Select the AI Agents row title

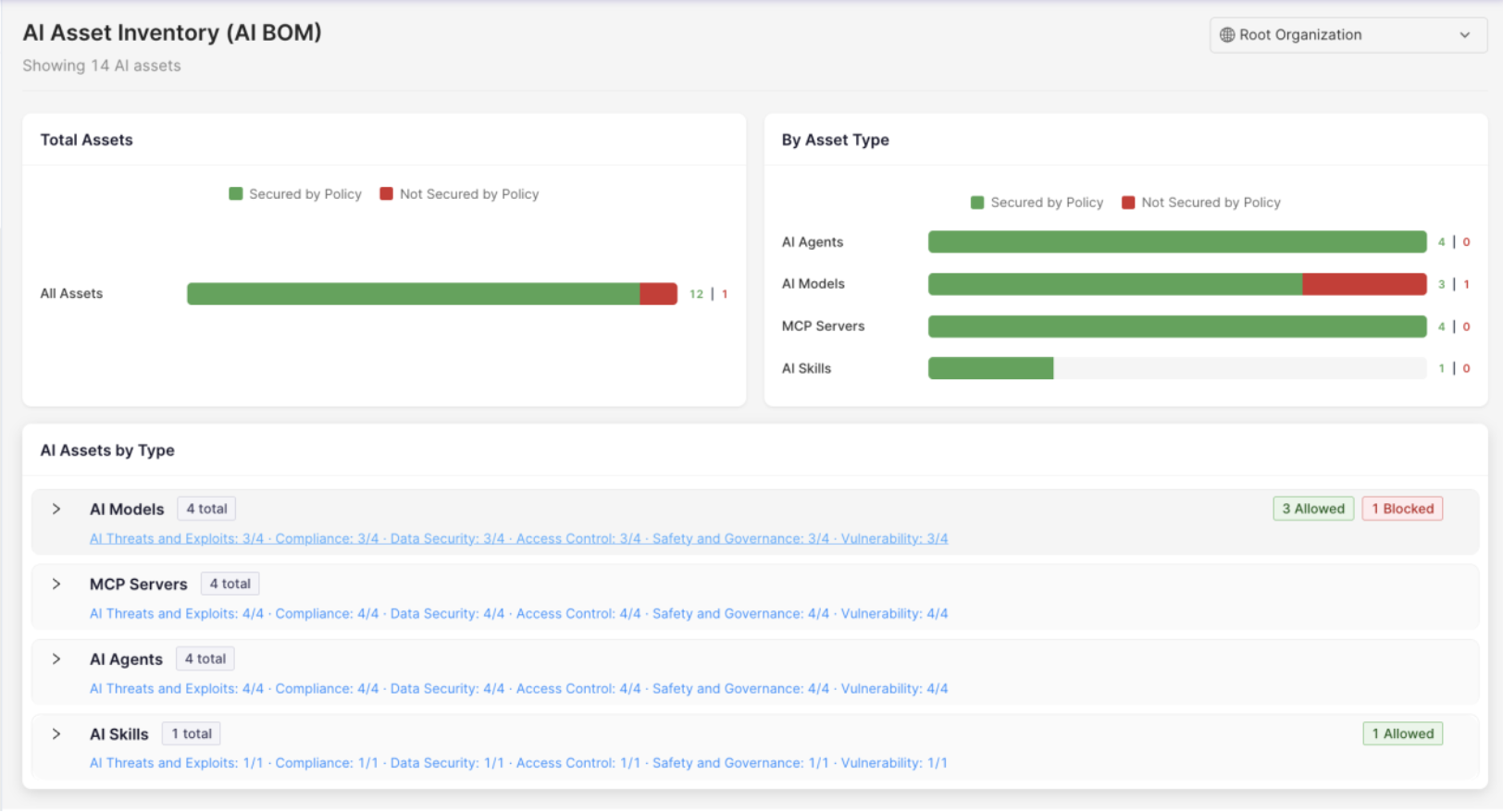126,659
